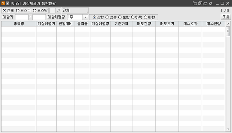Screen dimensions: 232x133
Task: Maximize the window
Action: [222, 3]
